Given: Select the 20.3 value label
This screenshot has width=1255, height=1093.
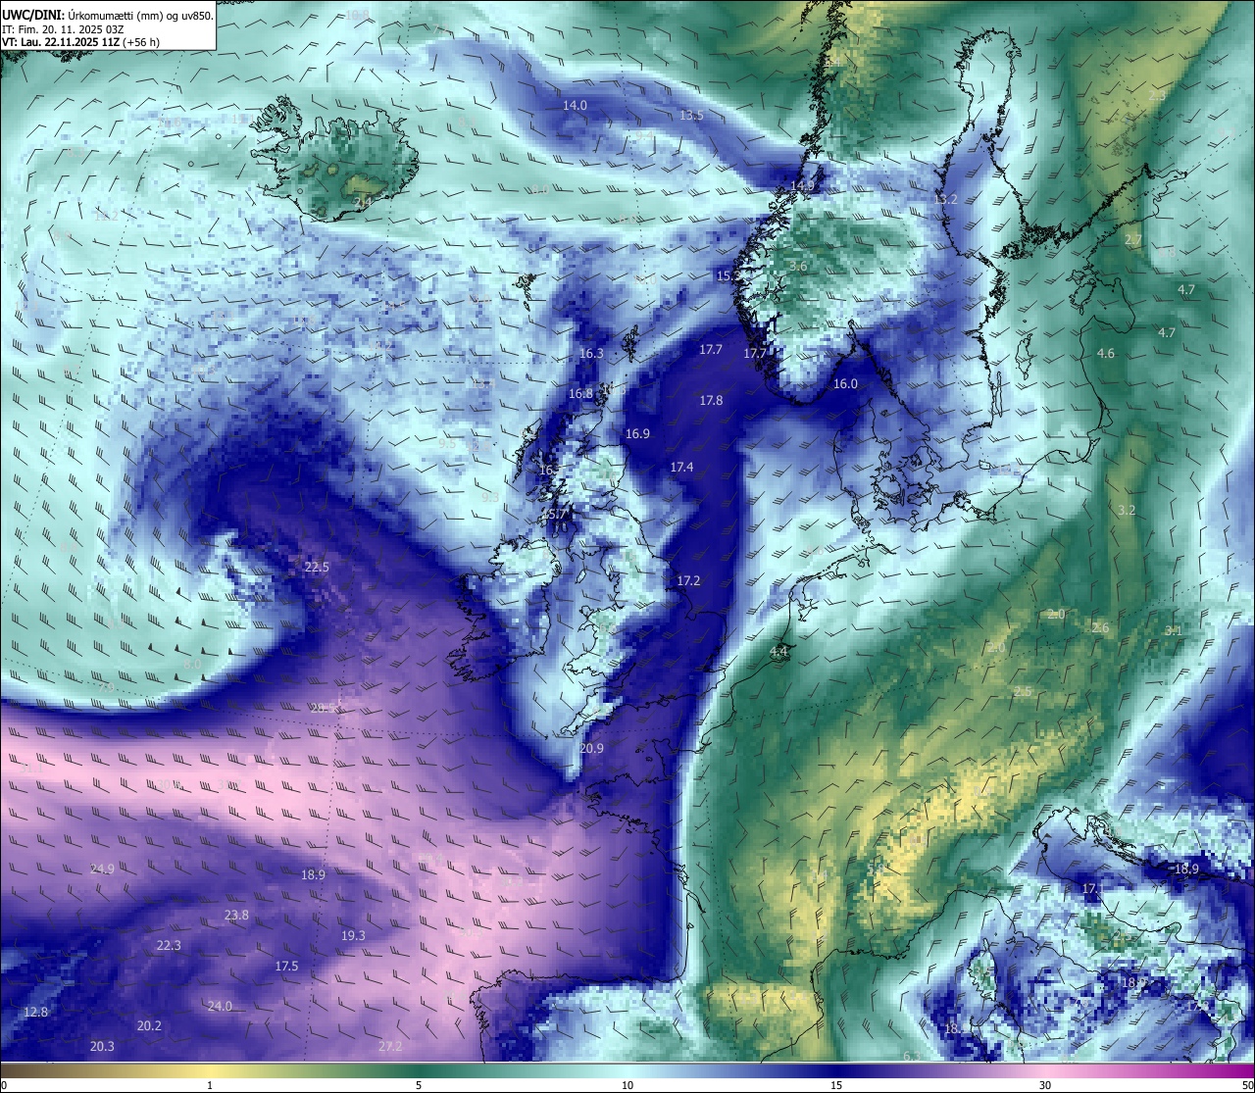Looking at the screenshot, I should [102, 1046].
